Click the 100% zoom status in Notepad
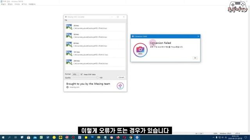This screenshot has width=250, height=140. 215,133
